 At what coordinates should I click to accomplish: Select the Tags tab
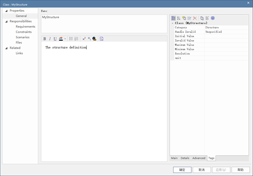point(211,158)
